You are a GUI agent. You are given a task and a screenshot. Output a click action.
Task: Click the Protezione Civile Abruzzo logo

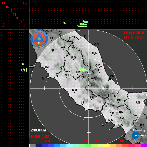(x=39, y=39)
